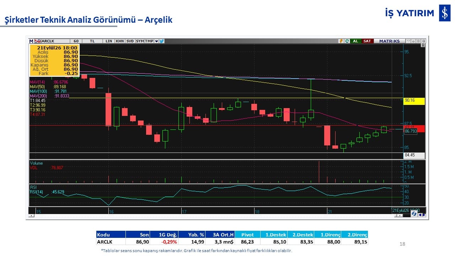
Task: Click the M menu icon beside ARCLK
Action: 31,41
